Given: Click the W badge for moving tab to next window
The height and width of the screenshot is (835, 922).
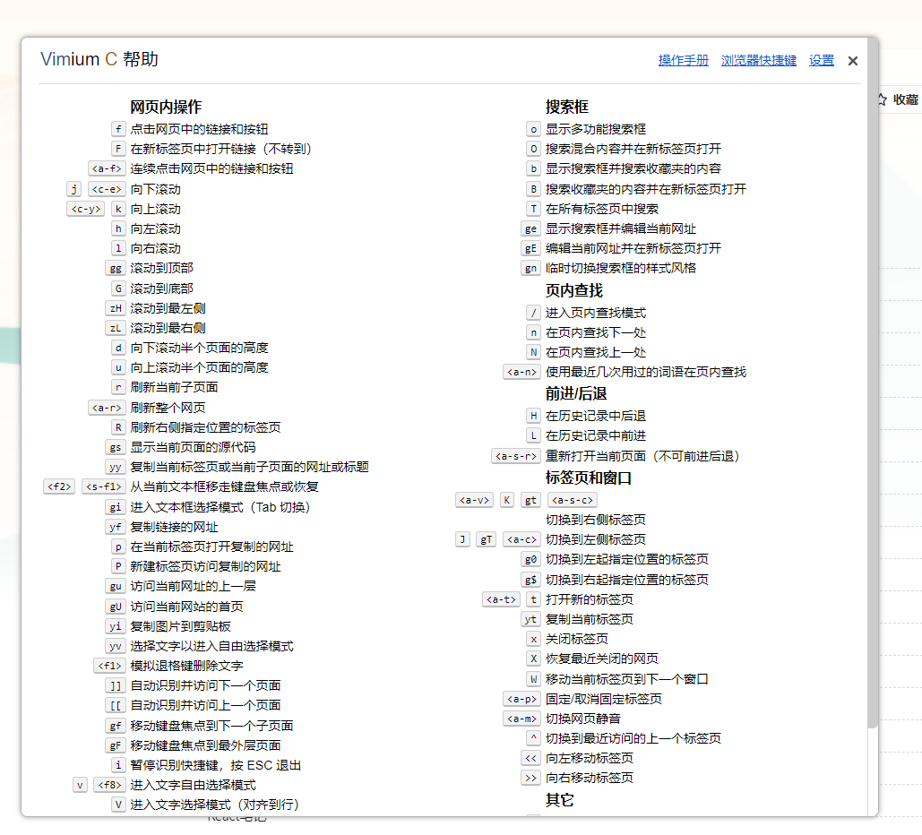Looking at the screenshot, I should click(534, 678).
